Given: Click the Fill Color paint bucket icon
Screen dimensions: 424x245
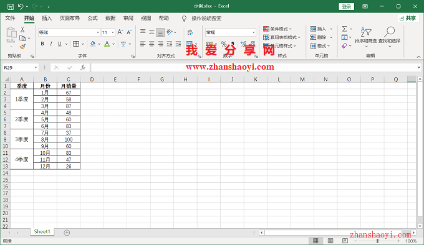Looking at the screenshot, I should 93,44.
